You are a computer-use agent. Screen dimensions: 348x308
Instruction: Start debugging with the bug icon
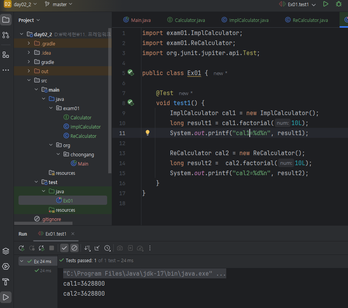point(339,4)
